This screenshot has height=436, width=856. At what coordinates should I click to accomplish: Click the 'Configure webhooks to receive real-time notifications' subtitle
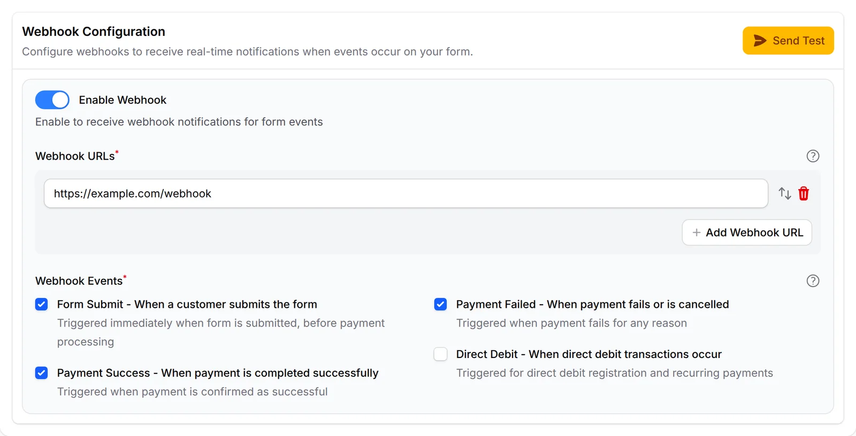(248, 52)
